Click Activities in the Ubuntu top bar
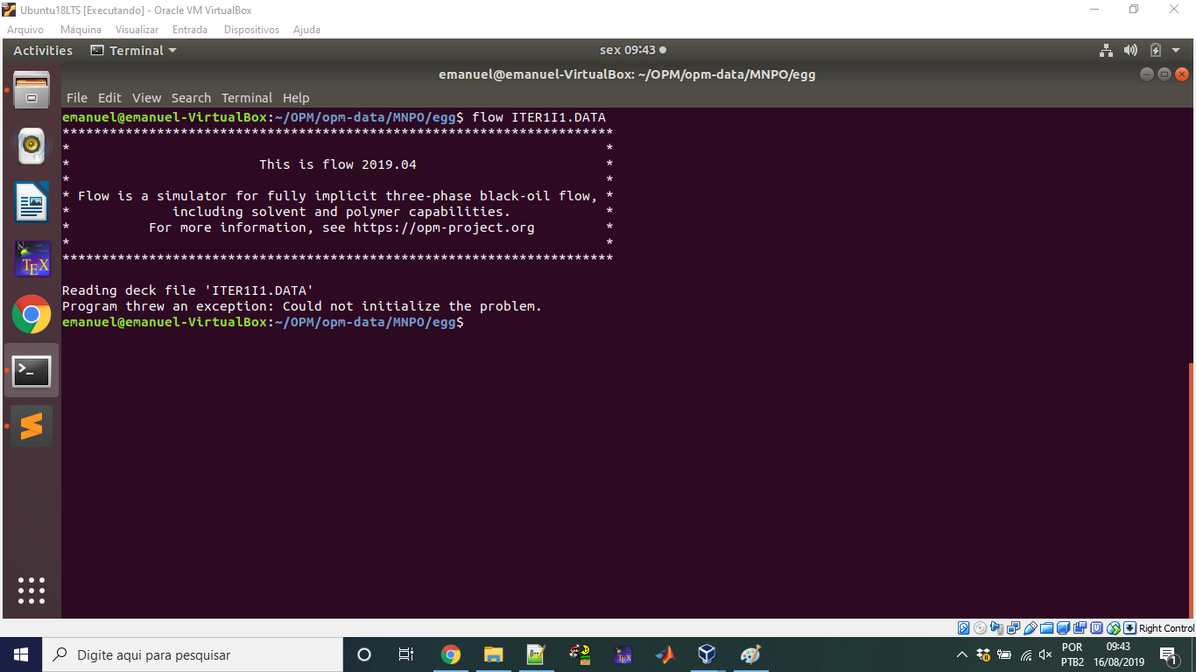 [42, 50]
